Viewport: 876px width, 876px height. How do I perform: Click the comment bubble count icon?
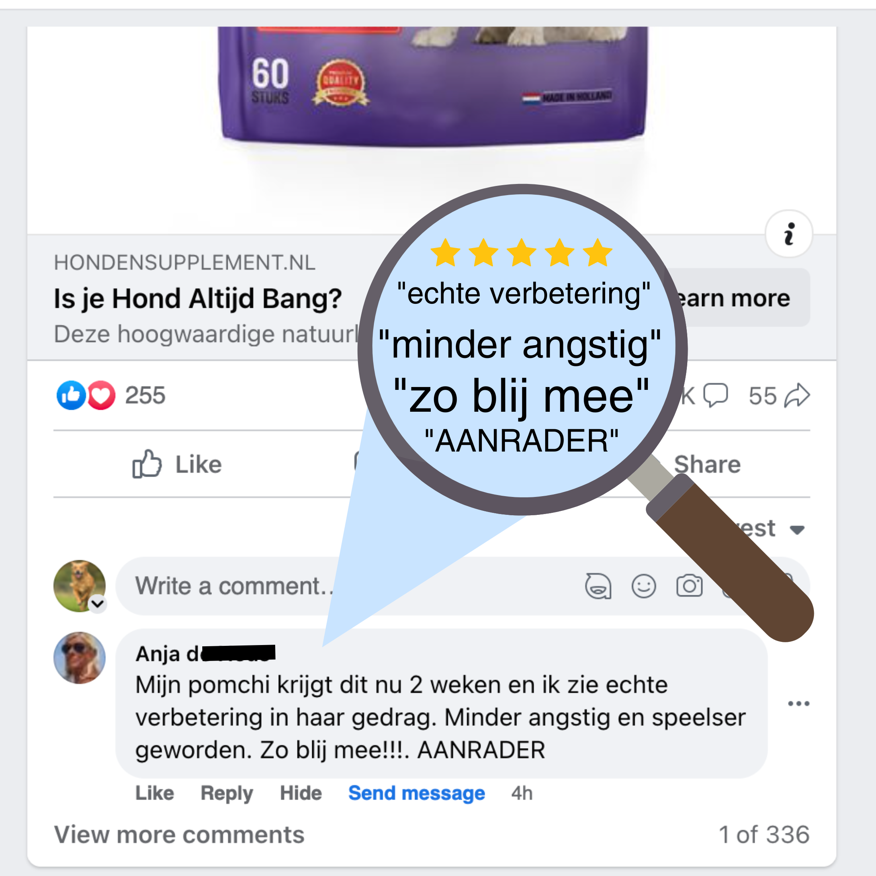[716, 395]
